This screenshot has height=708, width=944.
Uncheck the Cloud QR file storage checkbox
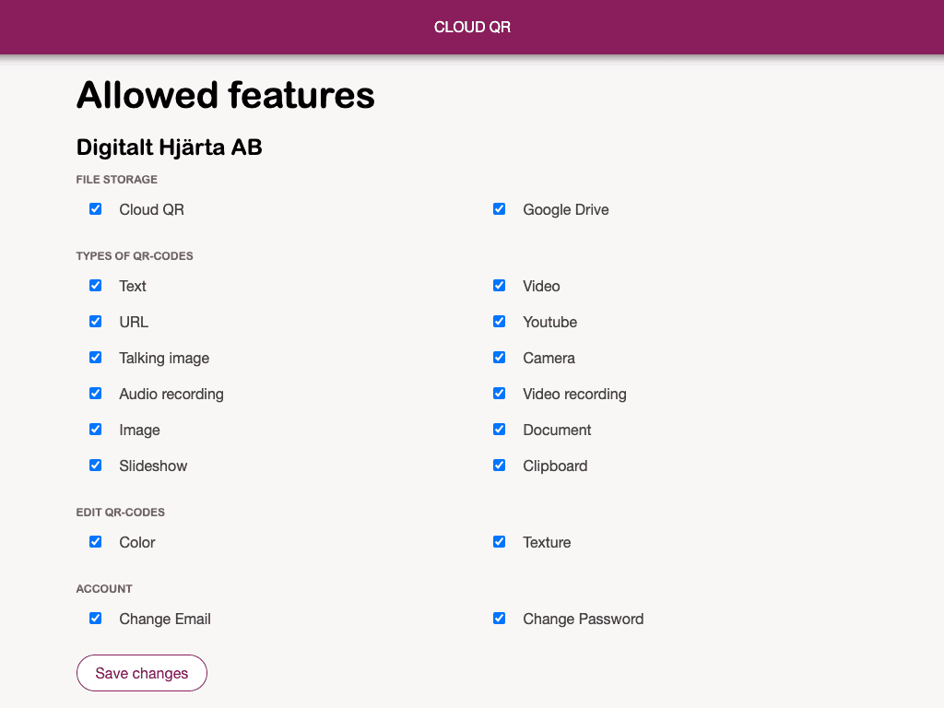(95, 208)
